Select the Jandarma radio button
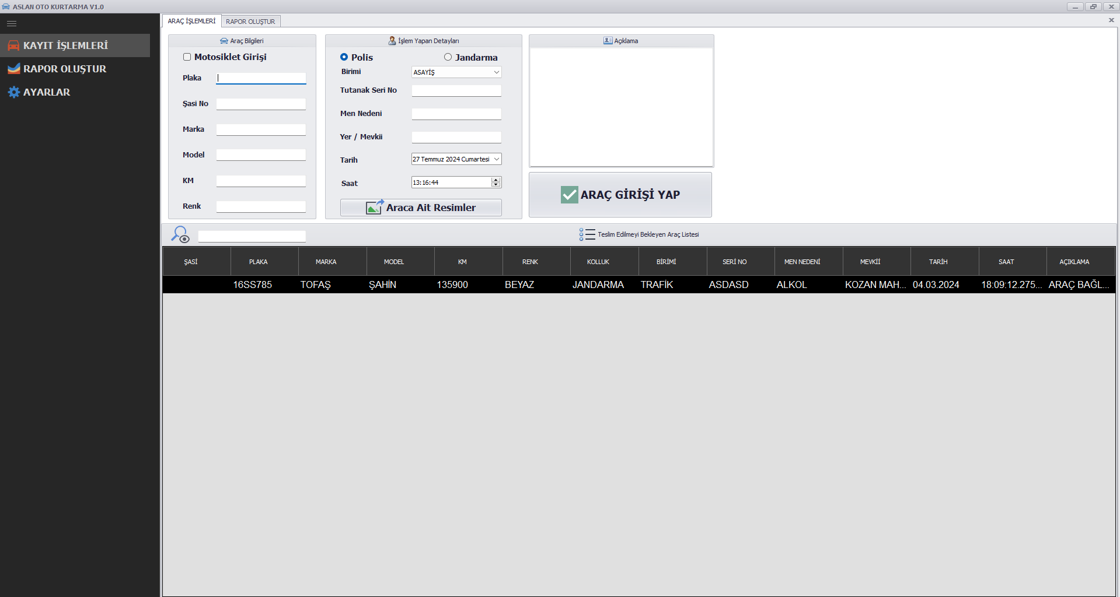Viewport: 1120px width, 597px height. click(x=448, y=57)
